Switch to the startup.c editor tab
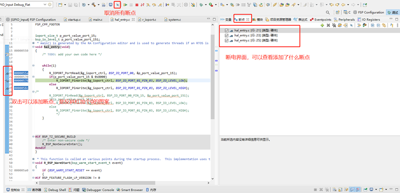 coord(72,19)
